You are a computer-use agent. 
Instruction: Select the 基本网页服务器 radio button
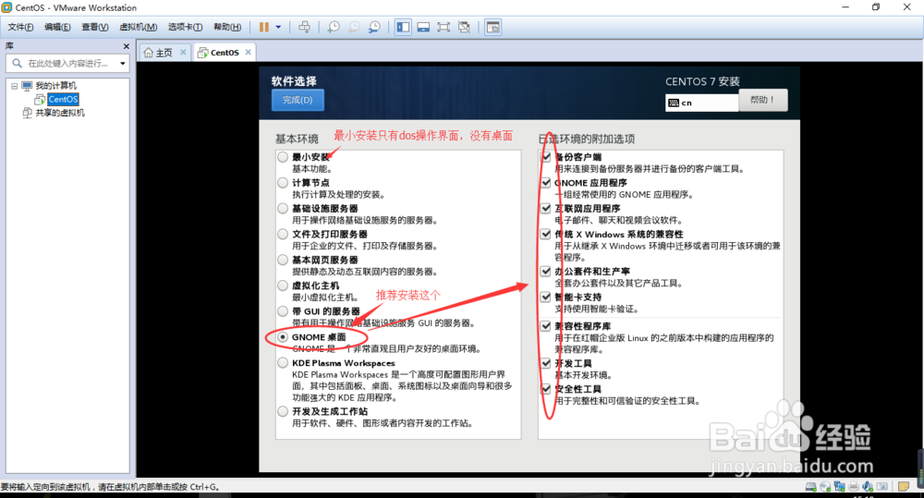(x=283, y=260)
